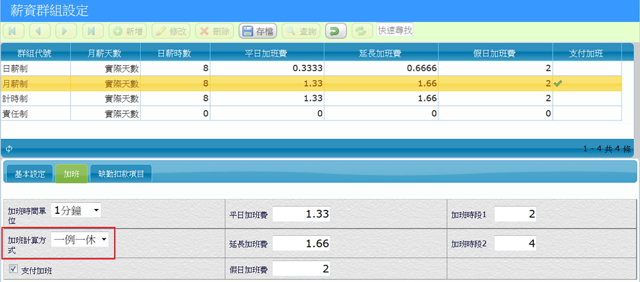Click the green checkmark in 月薪制 row

(558, 83)
